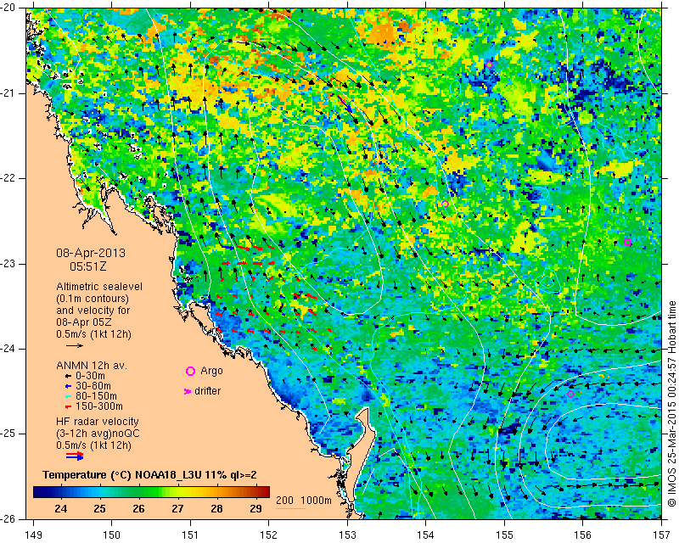Click the altimetric velocity reference arrow in legend
This screenshot has width=679, height=543.
tap(75, 345)
